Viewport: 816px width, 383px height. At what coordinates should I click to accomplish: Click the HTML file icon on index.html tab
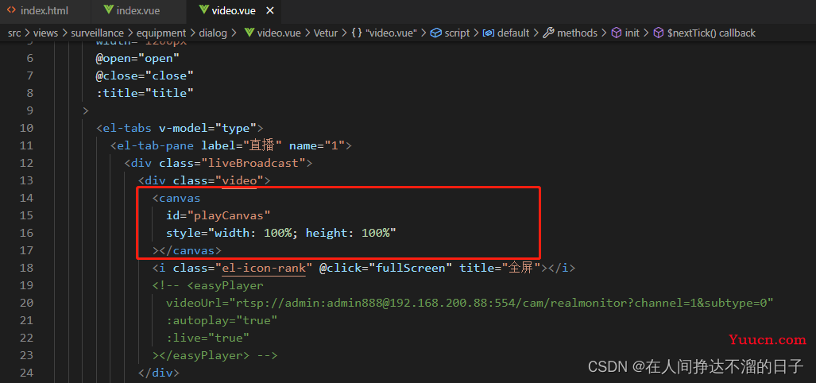11,11
